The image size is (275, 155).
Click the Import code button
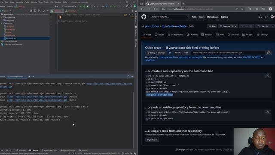152,140
